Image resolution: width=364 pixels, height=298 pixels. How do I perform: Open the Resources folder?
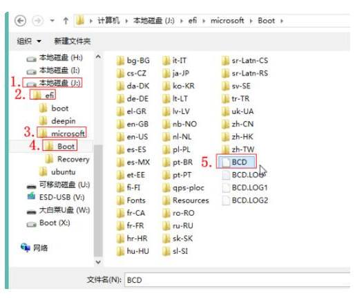(x=186, y=201)
